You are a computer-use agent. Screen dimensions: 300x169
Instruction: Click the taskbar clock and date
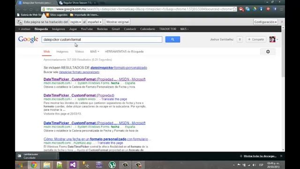coord(273,165)
